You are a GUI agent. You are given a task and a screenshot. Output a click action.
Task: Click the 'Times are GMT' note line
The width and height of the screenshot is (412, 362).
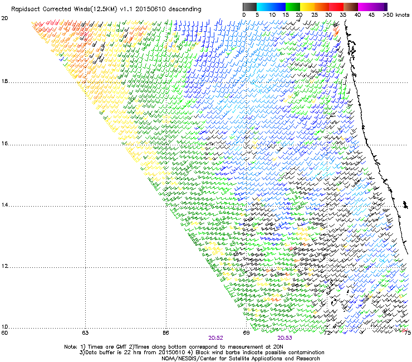[x=174, y=347]
